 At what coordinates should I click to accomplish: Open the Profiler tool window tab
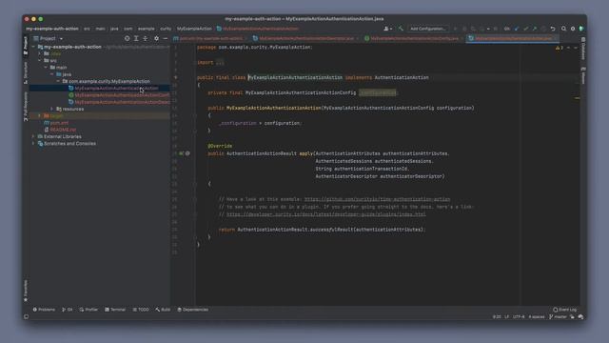click(88, 310)
